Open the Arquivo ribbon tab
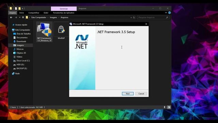The width and height of the screenshot is (218, 123). (13, 13)
